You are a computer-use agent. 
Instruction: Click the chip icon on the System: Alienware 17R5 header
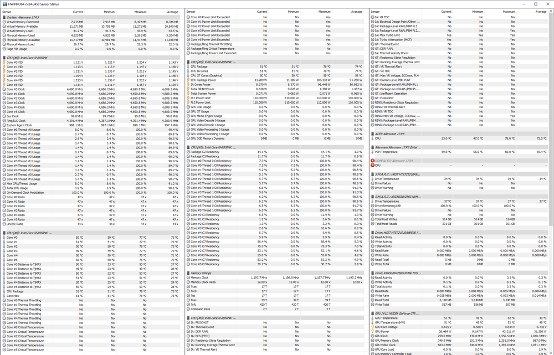[4, 17]
